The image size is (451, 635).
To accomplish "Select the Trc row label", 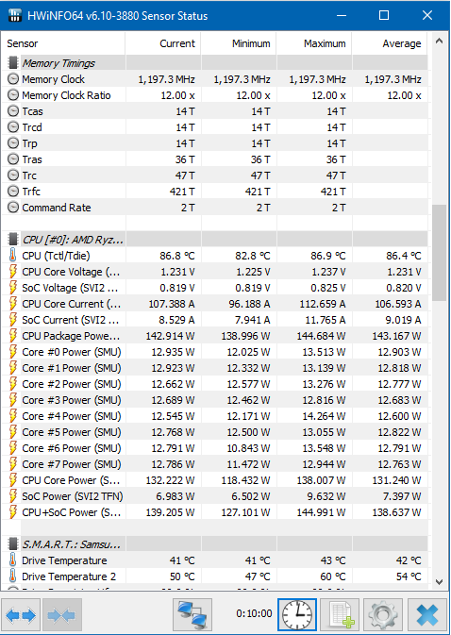I will point(29,175).
